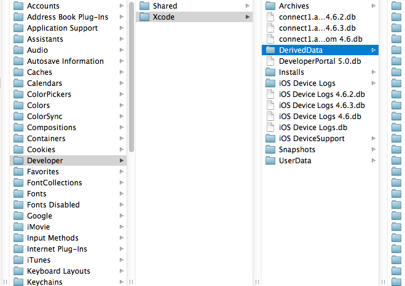The width and height of the screenshot is (405, 286).
Task: Click the Assistants folder icon
Action: 18,39
